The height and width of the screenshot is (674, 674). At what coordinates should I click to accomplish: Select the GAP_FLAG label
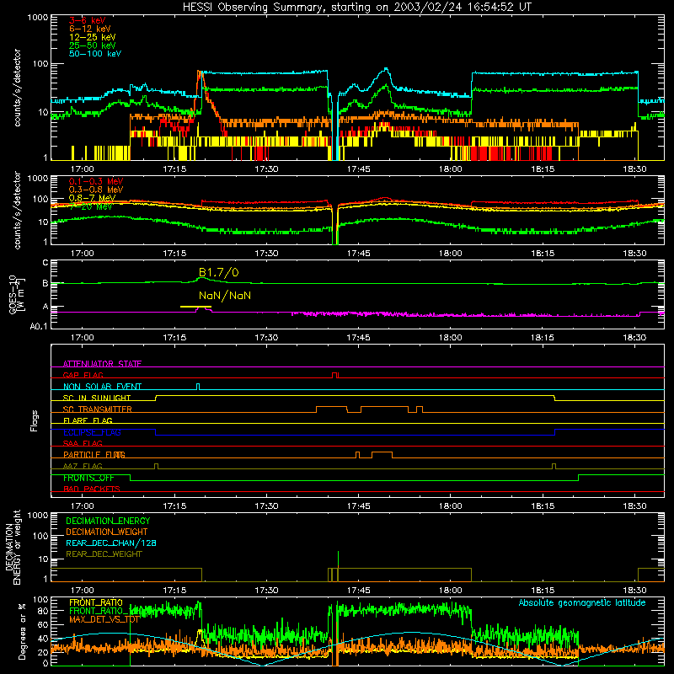pos(83,375)
